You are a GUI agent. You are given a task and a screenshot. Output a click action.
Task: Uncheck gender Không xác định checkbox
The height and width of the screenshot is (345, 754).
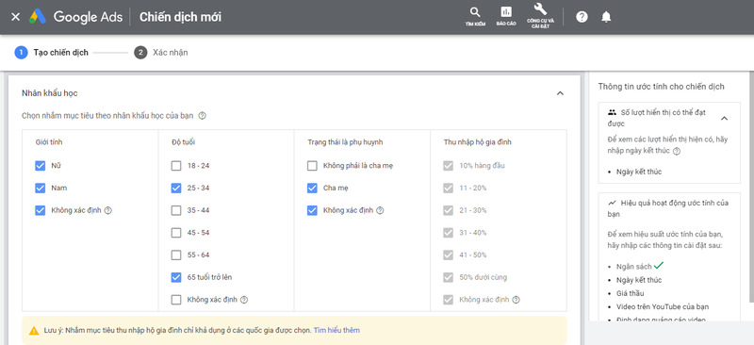(x=41, y=210)
